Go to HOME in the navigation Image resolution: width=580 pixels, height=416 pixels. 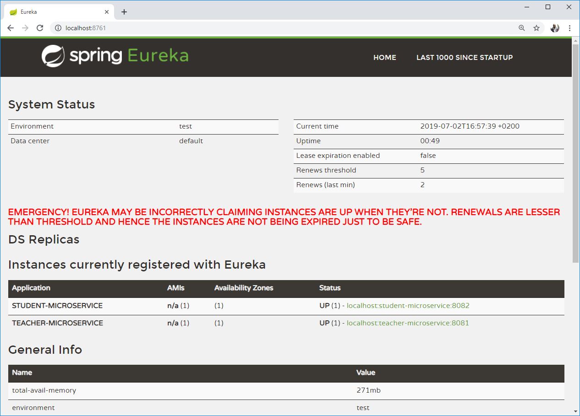[384, 57]
